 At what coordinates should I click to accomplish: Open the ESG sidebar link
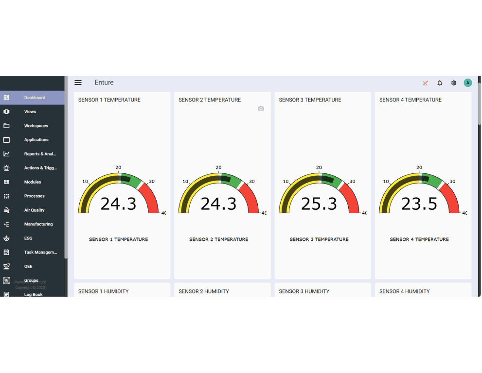coord(29,238)
